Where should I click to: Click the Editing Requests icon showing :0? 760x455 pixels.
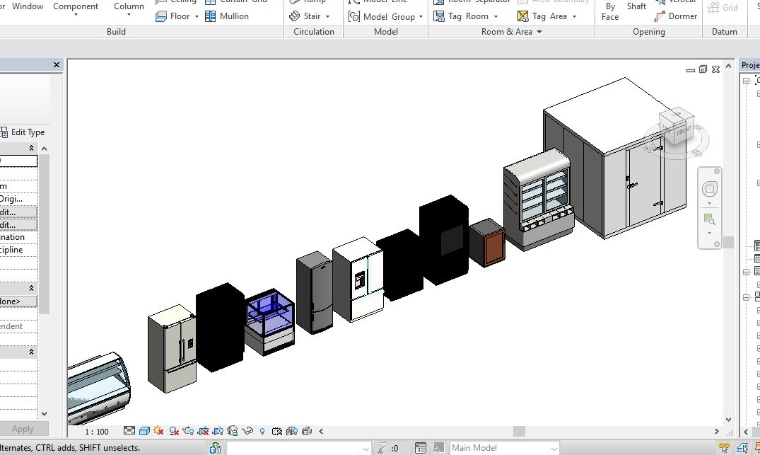pos(388,448)
